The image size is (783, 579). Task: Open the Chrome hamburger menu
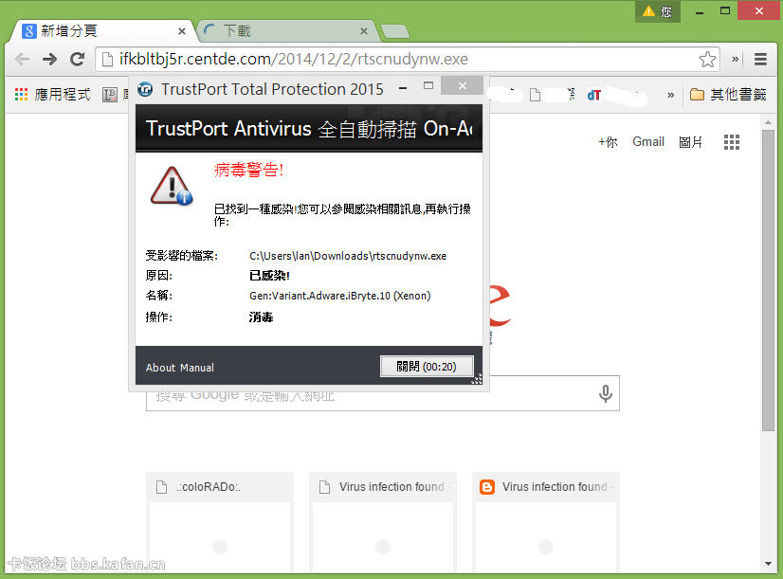[760, 60]
